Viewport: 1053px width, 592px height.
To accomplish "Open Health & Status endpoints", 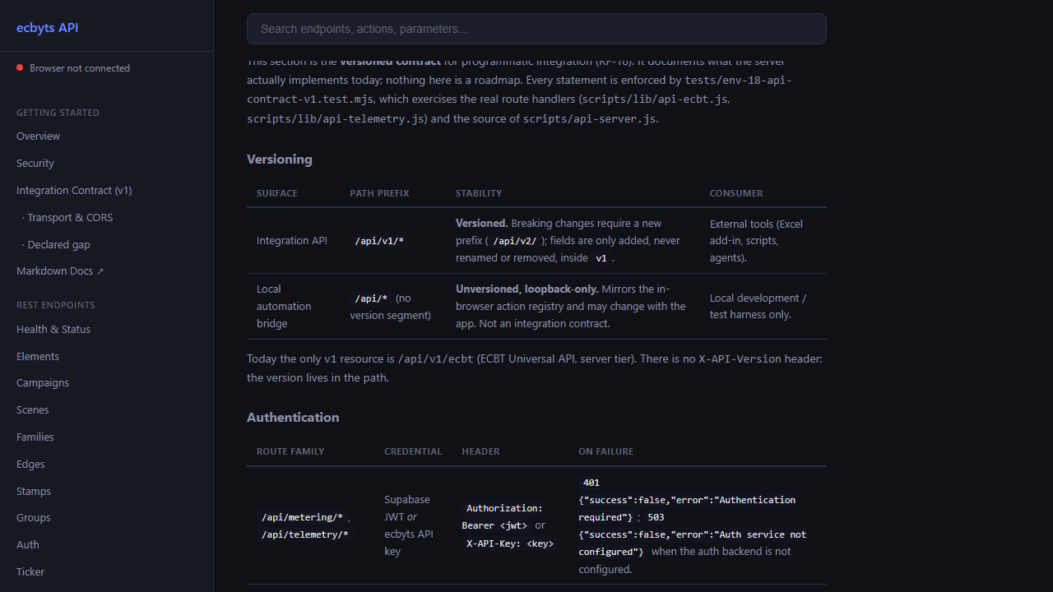I will 53,329.
